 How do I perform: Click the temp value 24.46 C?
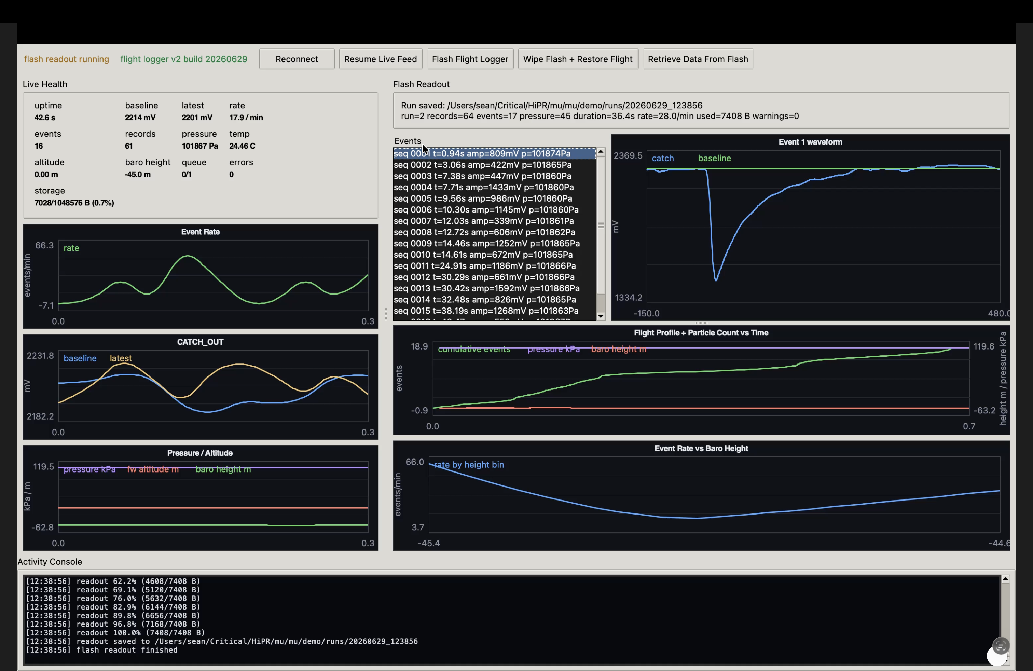tap(242, 146)
